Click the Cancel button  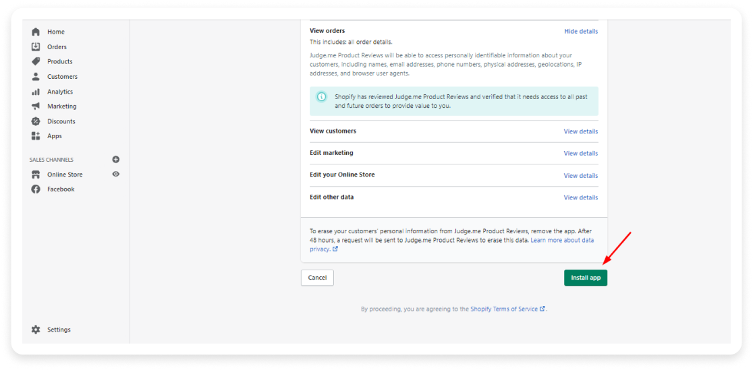click(317, 278)
